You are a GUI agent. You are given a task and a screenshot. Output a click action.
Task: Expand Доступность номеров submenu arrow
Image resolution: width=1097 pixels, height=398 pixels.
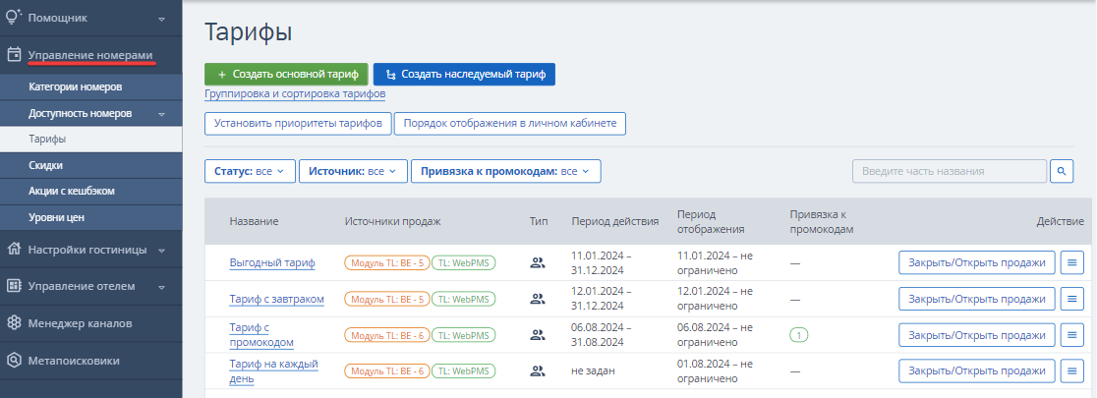point(161,113)
